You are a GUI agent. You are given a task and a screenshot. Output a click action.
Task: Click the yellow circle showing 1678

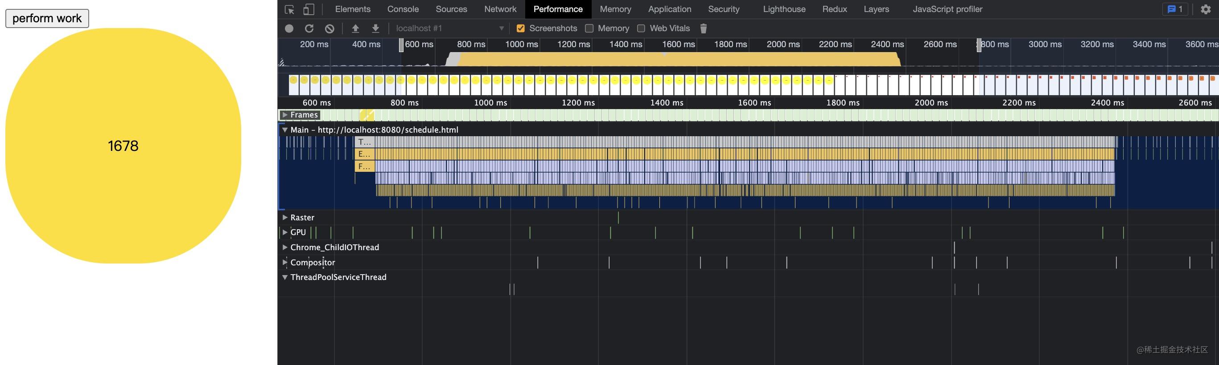[x=123, y=146]
